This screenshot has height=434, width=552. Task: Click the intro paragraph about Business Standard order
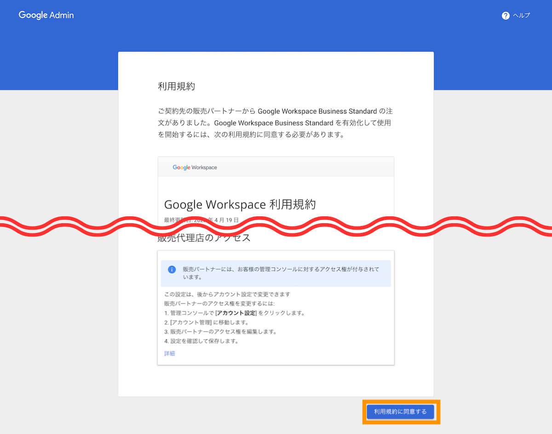(x=275, y=123)
